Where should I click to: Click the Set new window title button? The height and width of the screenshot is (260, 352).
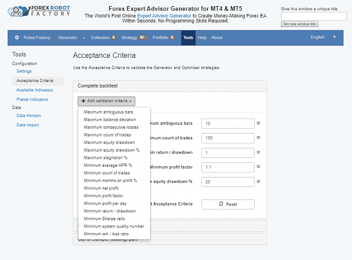[x=300, y=24]
